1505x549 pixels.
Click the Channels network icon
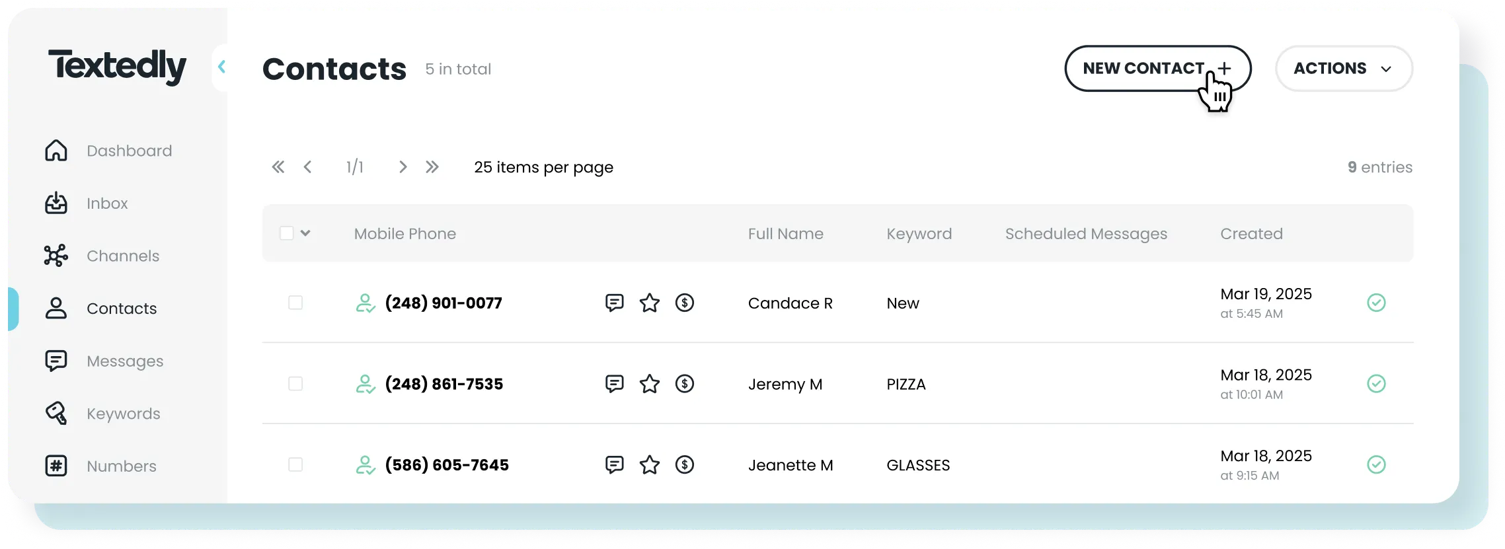tap(56, 256)
